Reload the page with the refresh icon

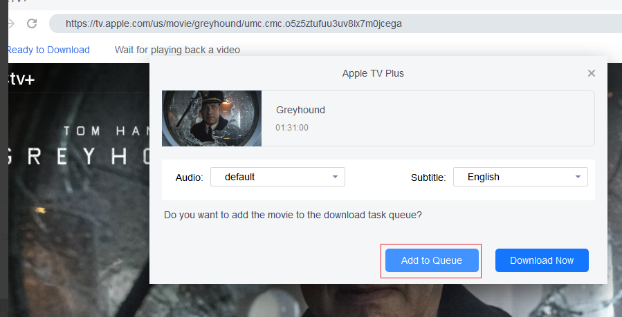pos(32,23)
